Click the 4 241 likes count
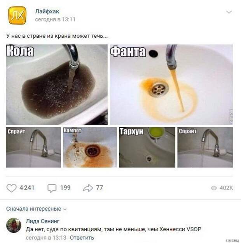Screen dimensions: 241x244 27,188
